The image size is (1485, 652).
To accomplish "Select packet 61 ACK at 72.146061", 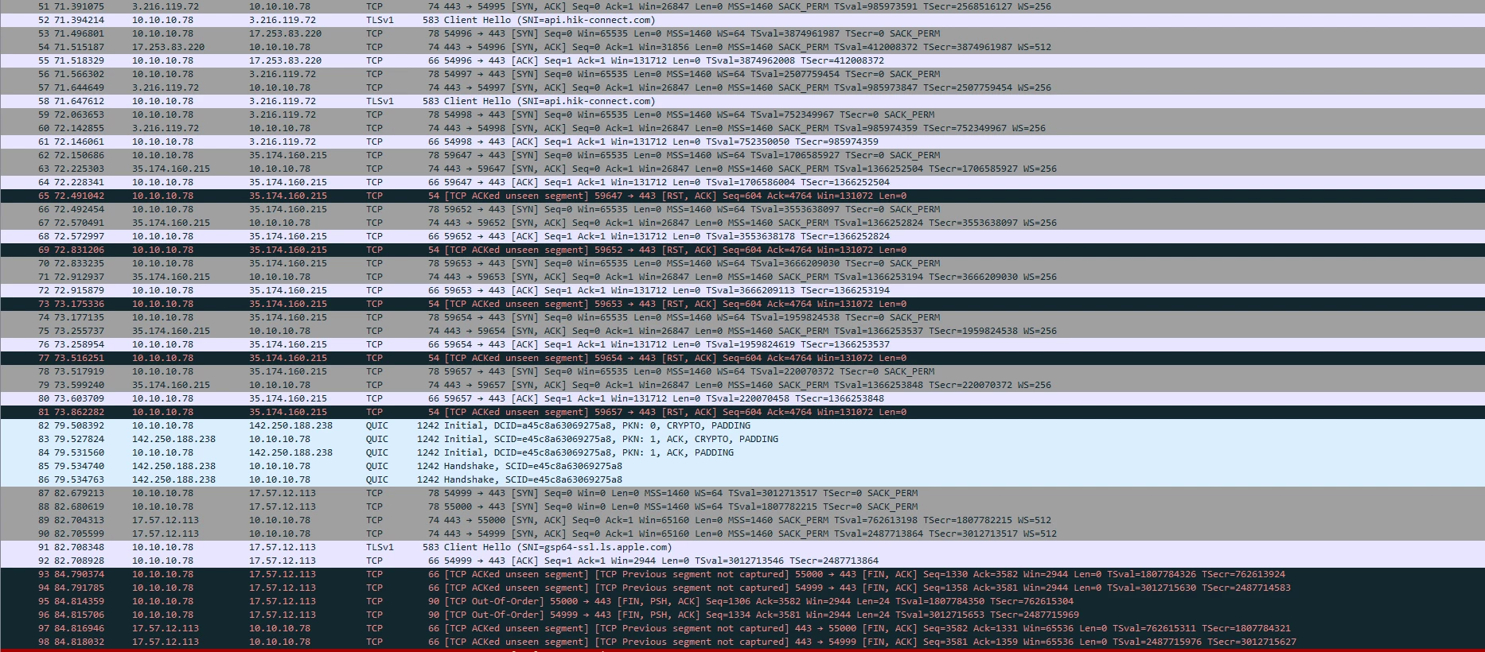I will pos(742,142).
